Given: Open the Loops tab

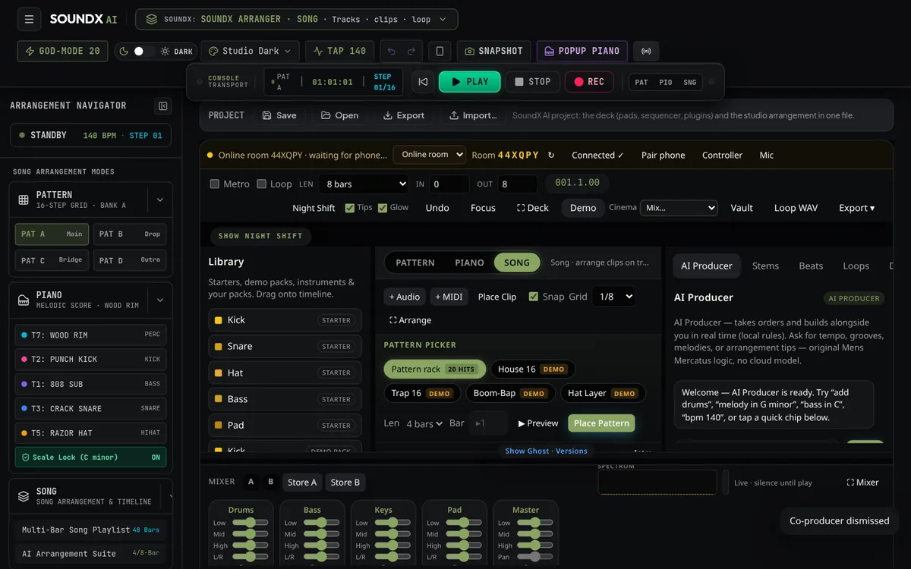Looking at the screenshot, I should [x=856, y=266].
